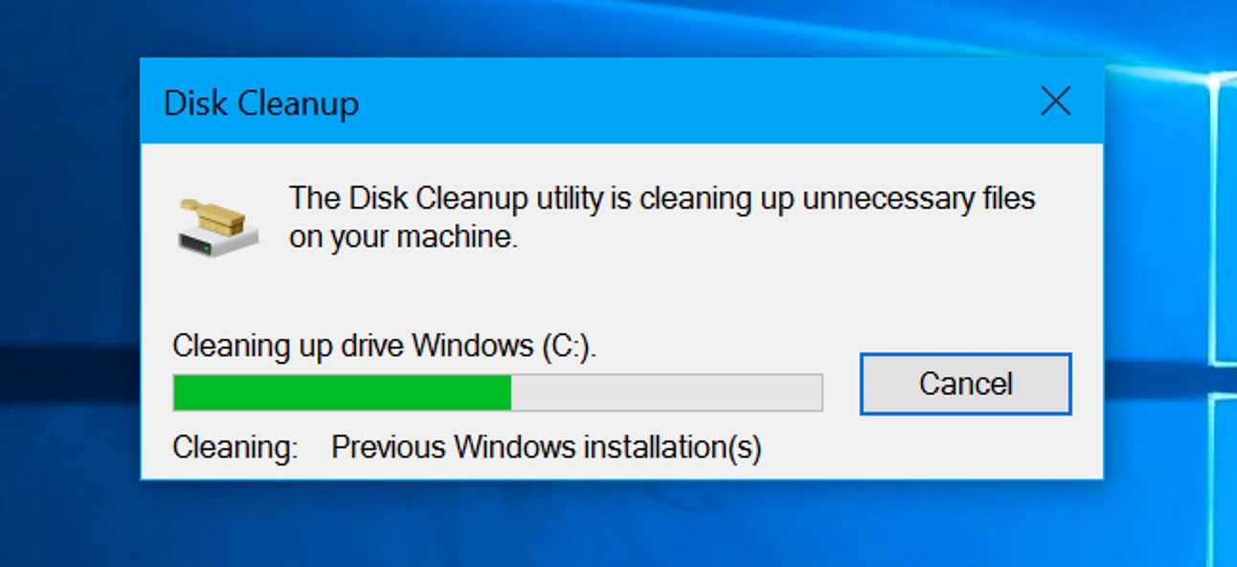
Task: Click the "on your machine." text line
Action: [403, 238]
